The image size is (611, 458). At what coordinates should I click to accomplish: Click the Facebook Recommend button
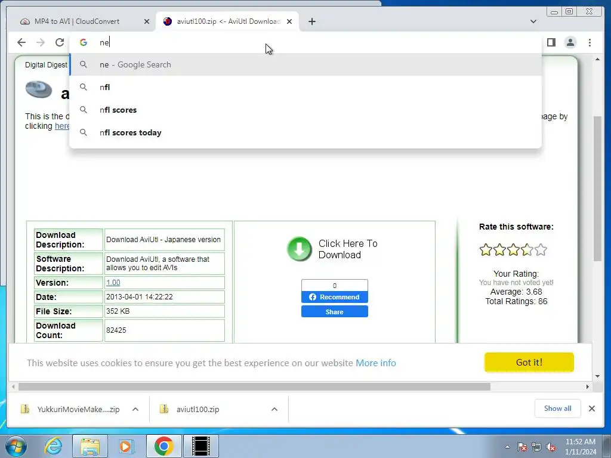334,297
